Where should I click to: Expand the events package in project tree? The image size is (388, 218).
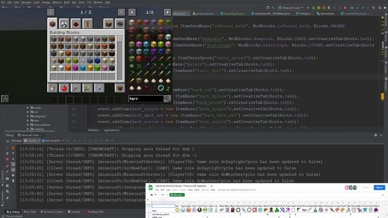(28, 108)
